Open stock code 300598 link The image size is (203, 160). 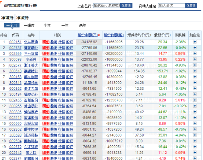point(15,135)
